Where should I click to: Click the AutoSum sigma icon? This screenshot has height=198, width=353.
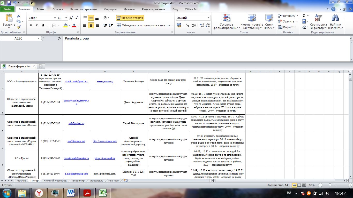click(x=304, y=16)
